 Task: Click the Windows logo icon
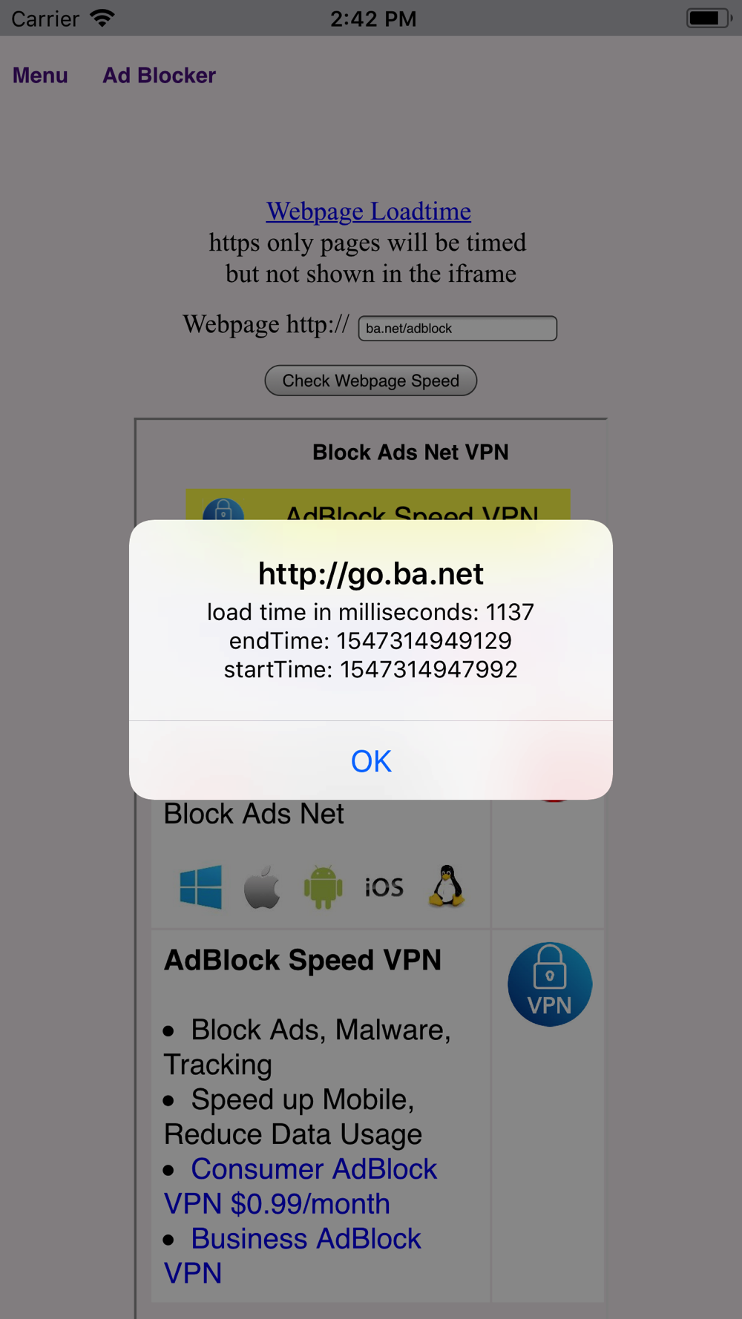click(201, 887)
